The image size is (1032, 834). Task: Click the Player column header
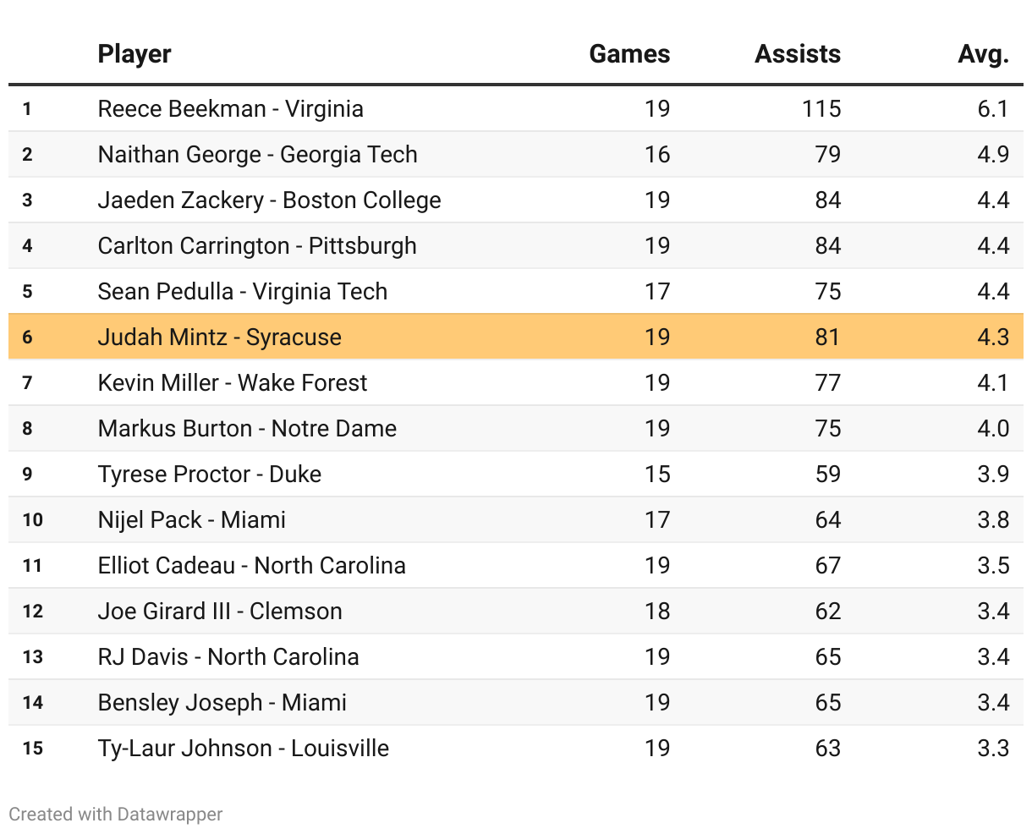tap(134, 54)
